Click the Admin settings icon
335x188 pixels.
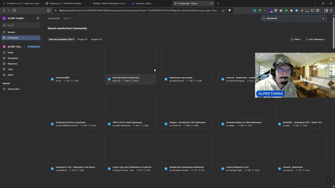point(4,75)
